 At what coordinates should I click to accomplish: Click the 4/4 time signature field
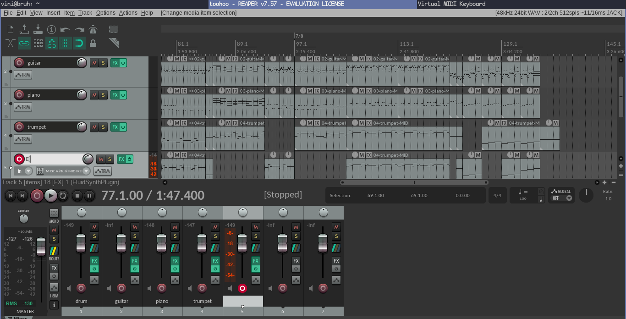click(x=497, y=195)
